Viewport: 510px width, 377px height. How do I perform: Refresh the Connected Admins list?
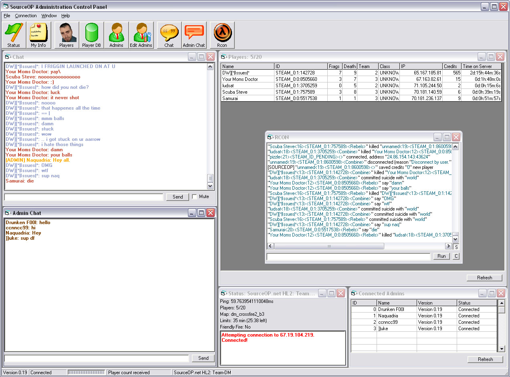click(485, 359)
